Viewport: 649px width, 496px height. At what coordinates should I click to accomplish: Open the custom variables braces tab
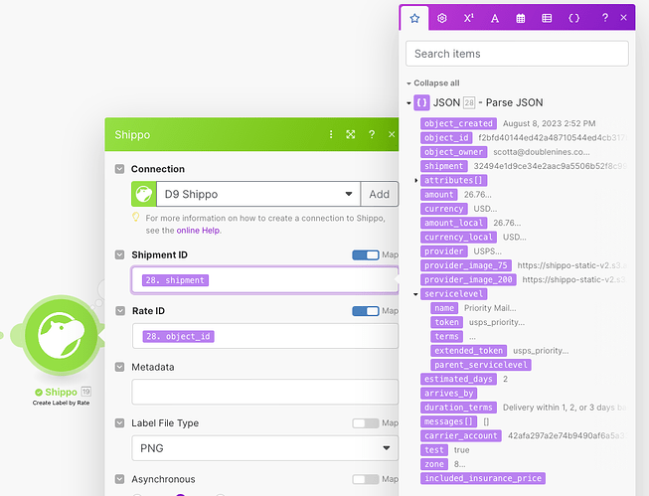[x=574, y=18]
